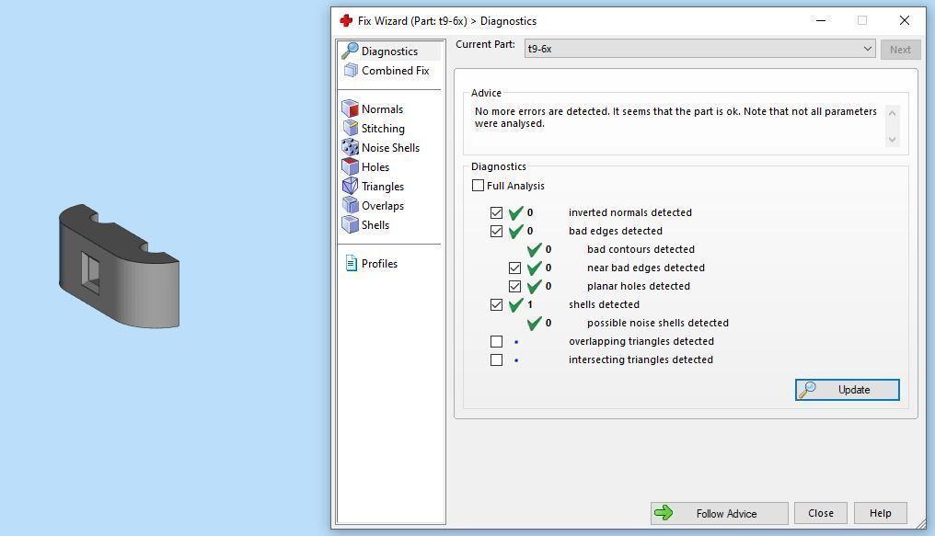The width and height of the screenshot is (935, 536).
Task: Click the green checkmark beside possible noise shells
Action: point(535,323)
